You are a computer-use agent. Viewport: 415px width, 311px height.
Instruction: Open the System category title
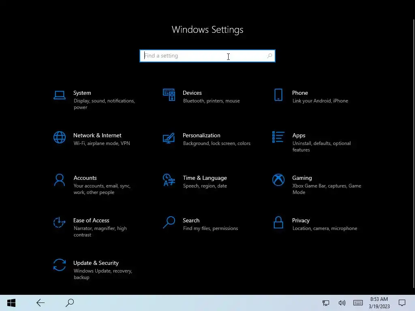(x=82, y=93)
